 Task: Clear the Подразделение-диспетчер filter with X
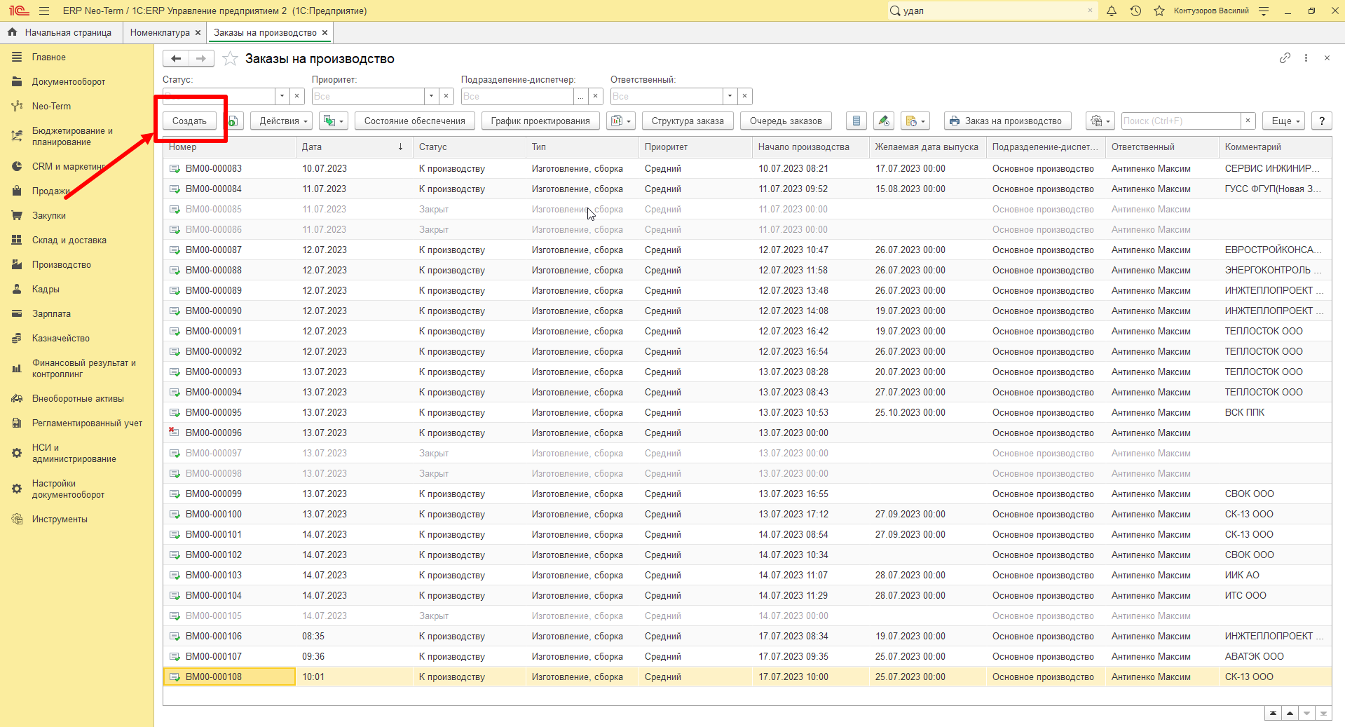[595, 96]
